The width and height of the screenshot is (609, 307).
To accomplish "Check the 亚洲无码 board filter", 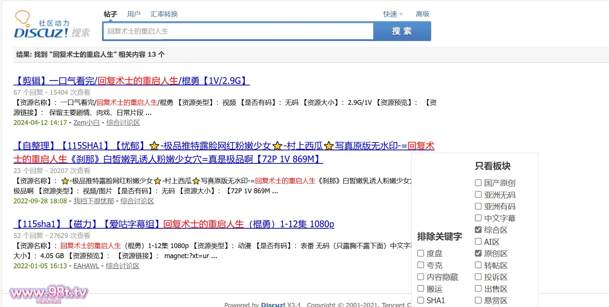I will coord(478,195).
